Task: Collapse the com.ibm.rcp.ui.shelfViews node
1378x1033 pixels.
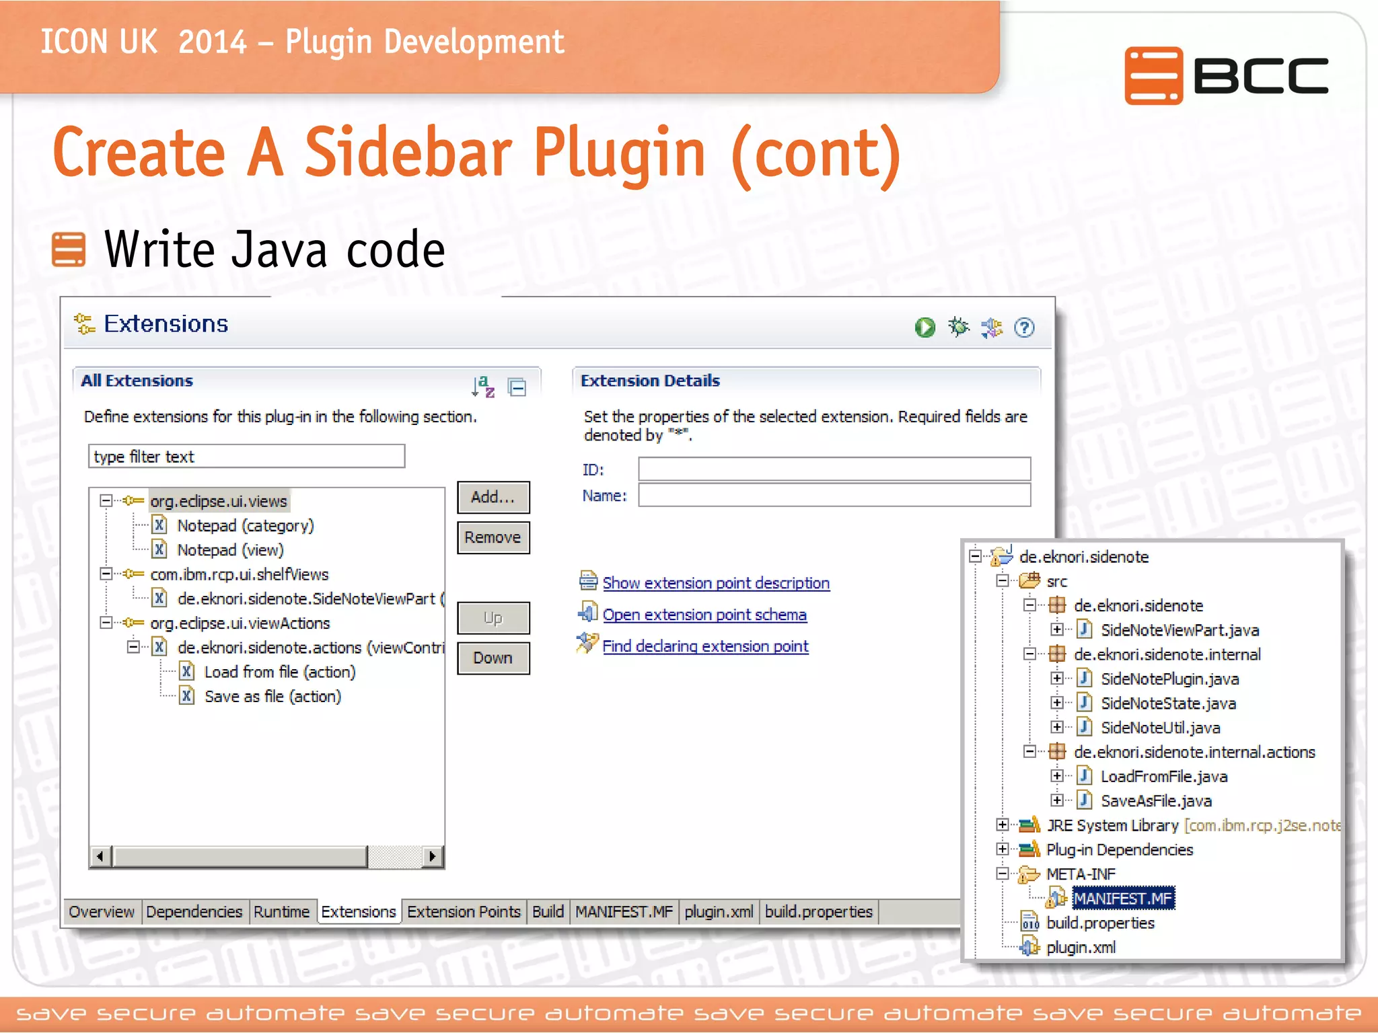Action: click(x=106, y=574)
